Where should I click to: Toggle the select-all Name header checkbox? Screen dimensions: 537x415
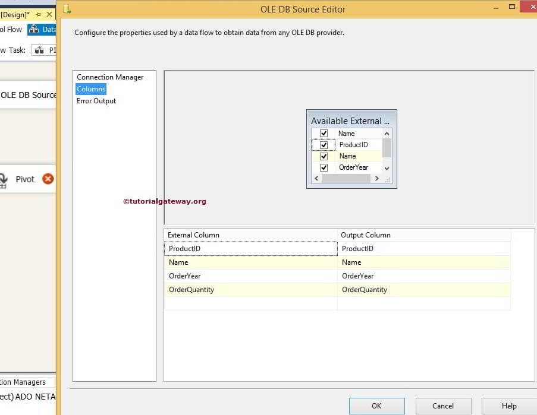click(x=324, y=133)
